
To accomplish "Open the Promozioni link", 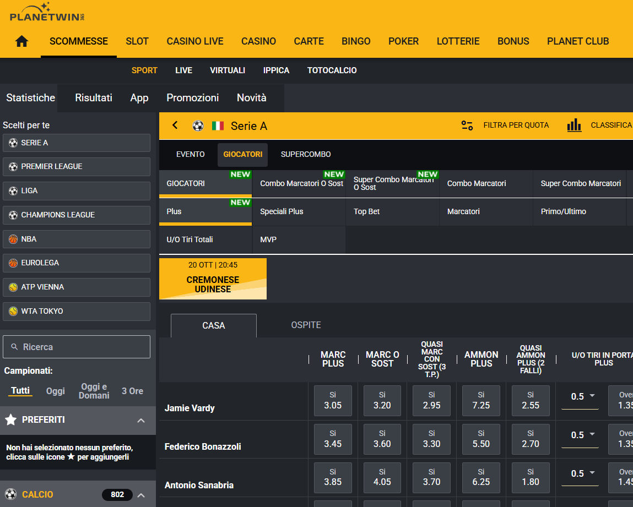I will (x=193, y=98).
